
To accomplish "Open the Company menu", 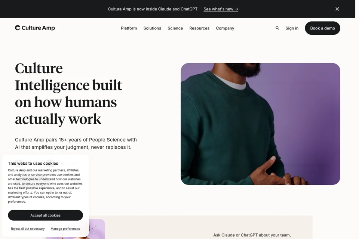I will tap(225, 28).
